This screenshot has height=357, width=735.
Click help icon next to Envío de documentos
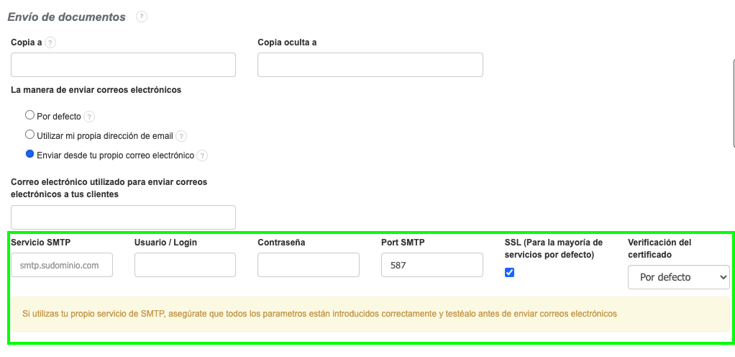[x=142, y=17]
